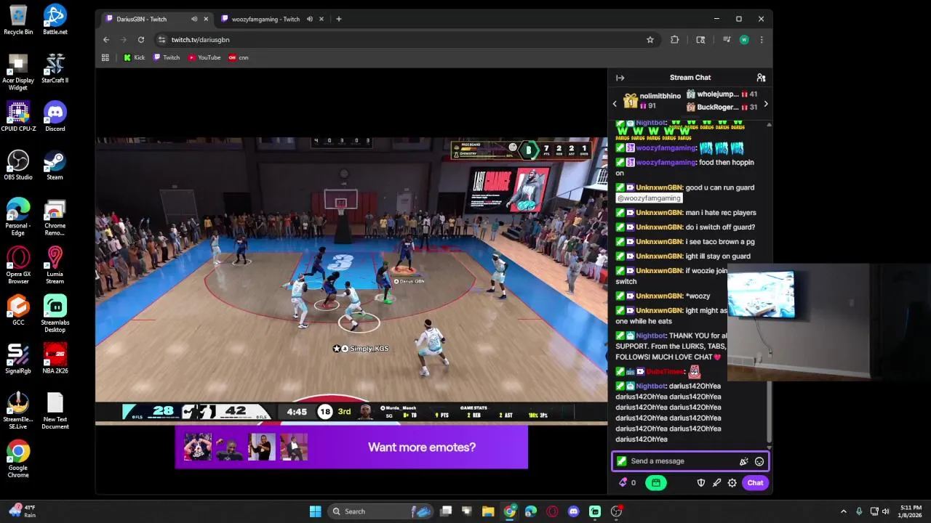The height and width of the screenshot is (523, 931).
Task: Open the Chrome three-dot menu
Action: point(762,40)
